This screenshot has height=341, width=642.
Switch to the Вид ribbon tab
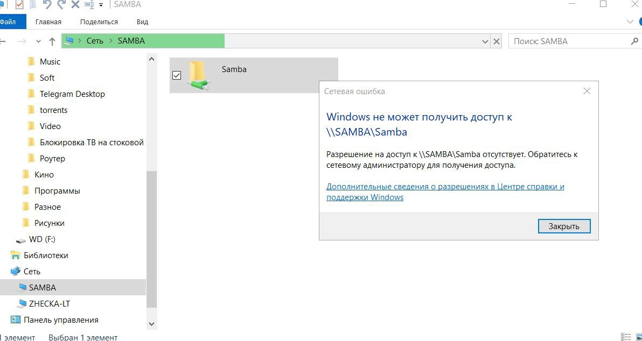[x=143, y=22]
